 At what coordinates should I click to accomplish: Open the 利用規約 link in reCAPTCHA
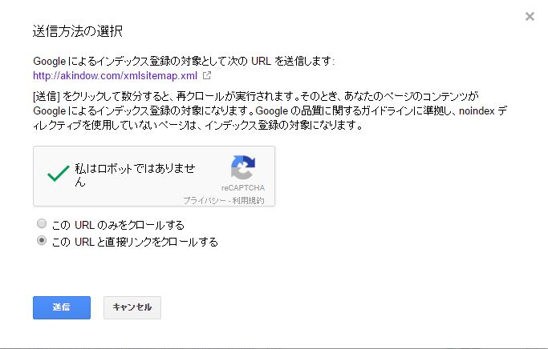(248, 200)
